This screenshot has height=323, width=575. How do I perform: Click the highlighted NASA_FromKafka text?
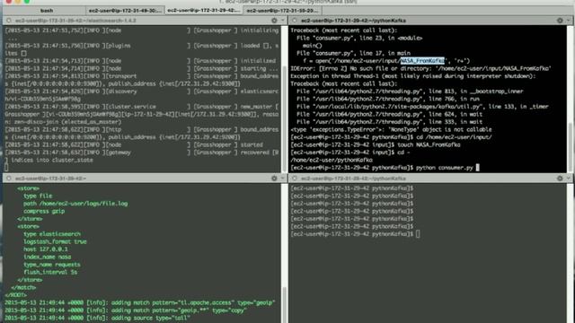422,61
